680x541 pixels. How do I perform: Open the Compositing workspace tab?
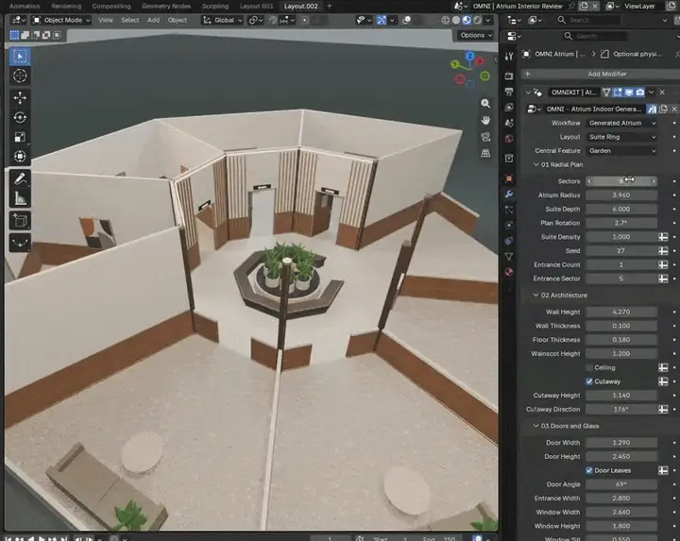[x=111, y=6]
